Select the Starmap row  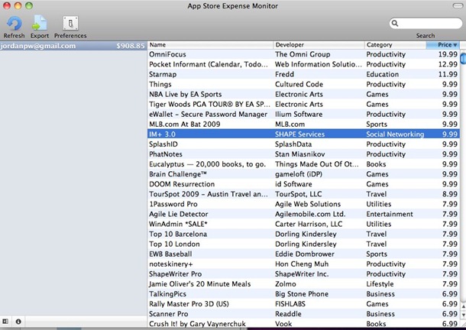[x=303, y=74]
